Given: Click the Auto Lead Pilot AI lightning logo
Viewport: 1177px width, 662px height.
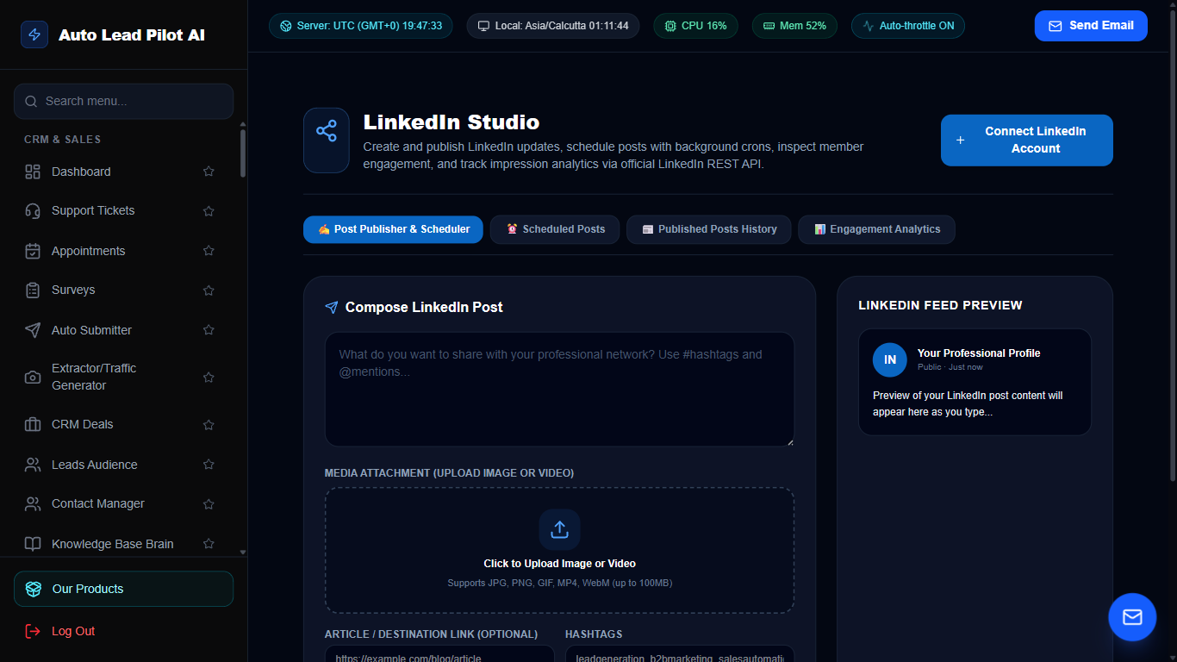Looking at the screenshot, I should [34, 34].
